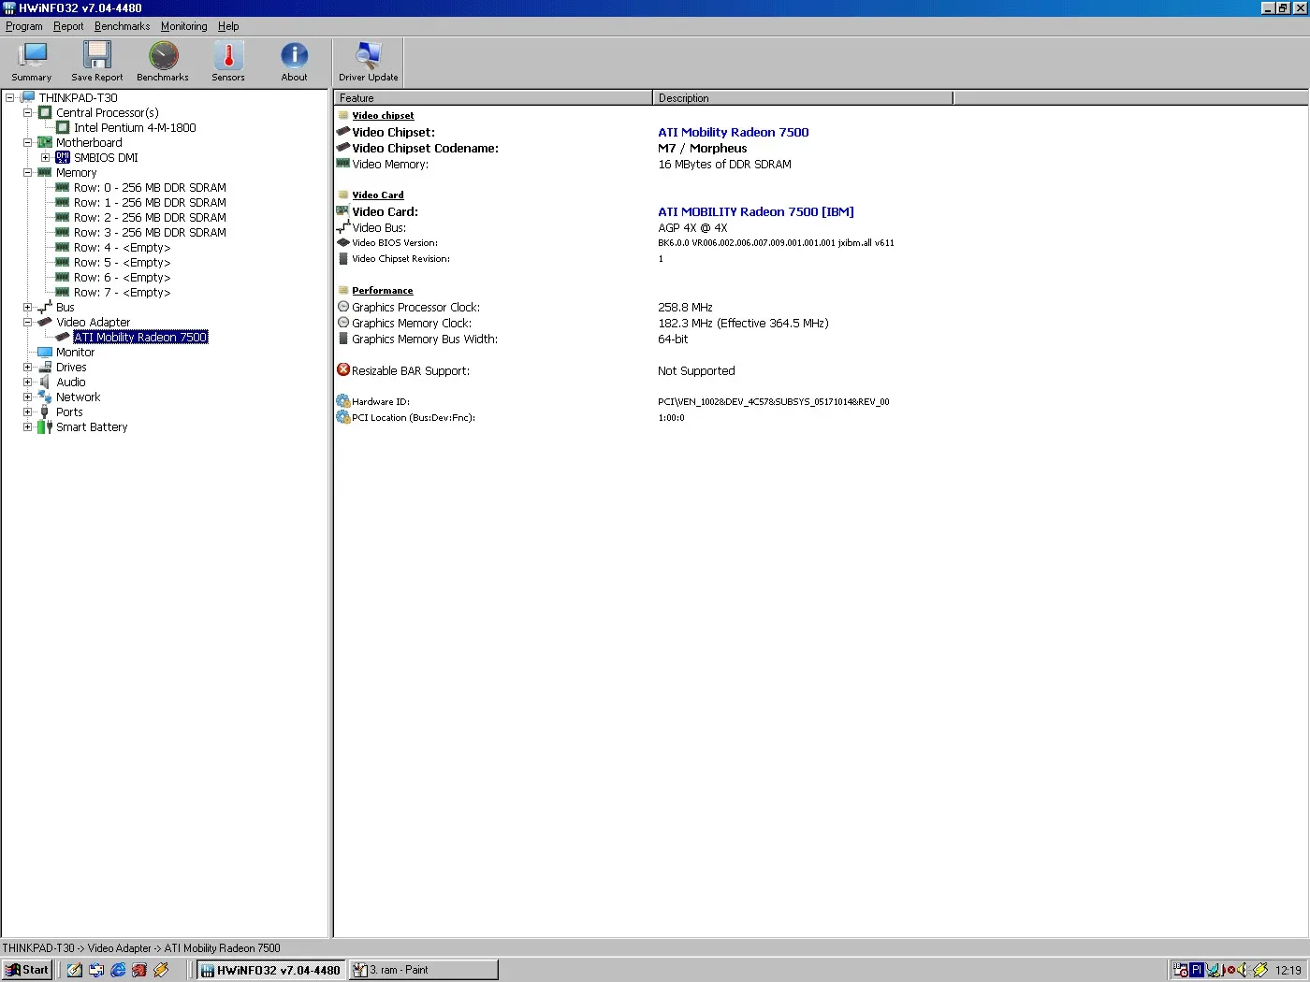This screenshot has height=982, width=1310.
Task: Click the Ports plug tree icon
Action: (44, 412)
